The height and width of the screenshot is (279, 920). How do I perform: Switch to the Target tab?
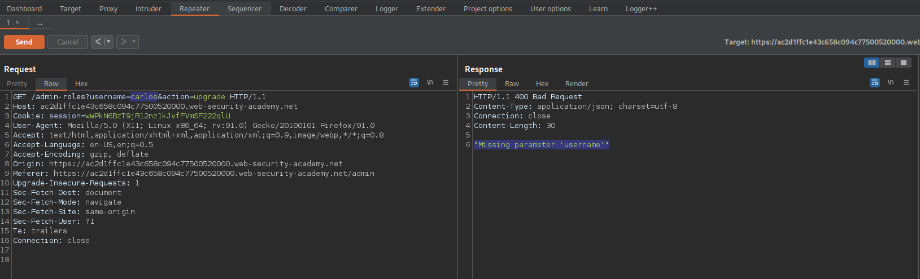pyautogui.click(x=70, y=8)
